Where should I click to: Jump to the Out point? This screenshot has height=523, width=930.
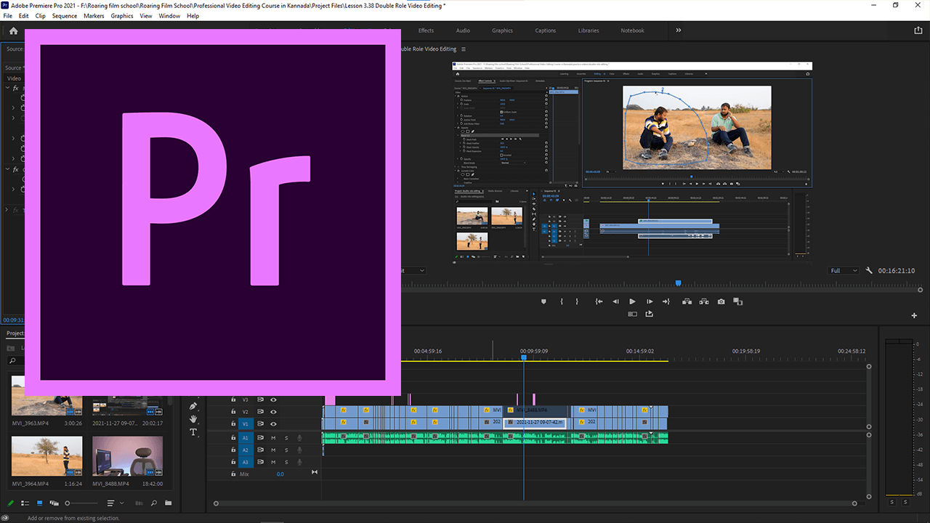(x=667, y=301)
